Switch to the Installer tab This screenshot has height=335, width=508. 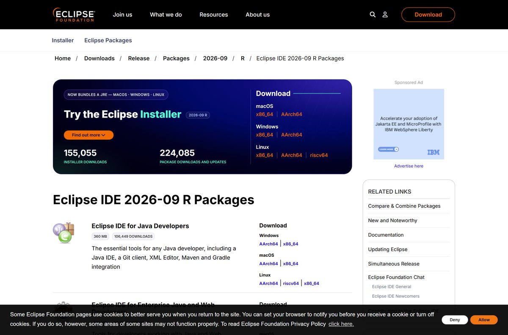[63, 40]
